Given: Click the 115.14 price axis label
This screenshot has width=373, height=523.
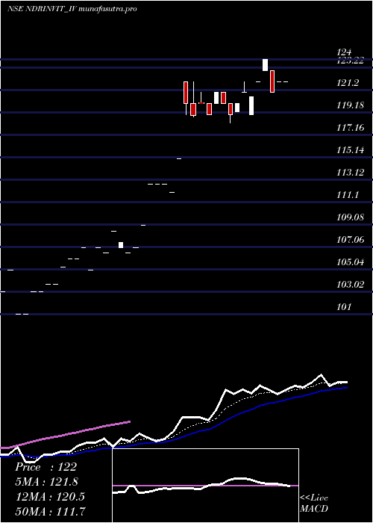Looking at the screenshot, I should coord(350,150).
